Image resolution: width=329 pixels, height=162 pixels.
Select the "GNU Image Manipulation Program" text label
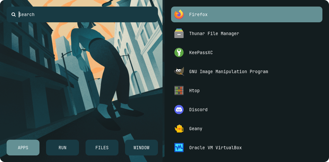[228, 71]
